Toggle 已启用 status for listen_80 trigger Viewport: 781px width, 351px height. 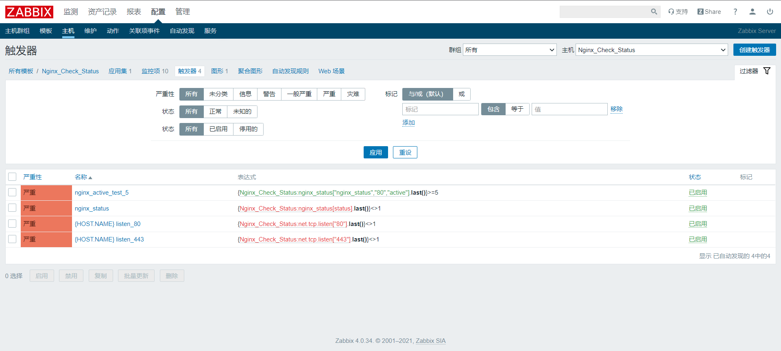698,224
